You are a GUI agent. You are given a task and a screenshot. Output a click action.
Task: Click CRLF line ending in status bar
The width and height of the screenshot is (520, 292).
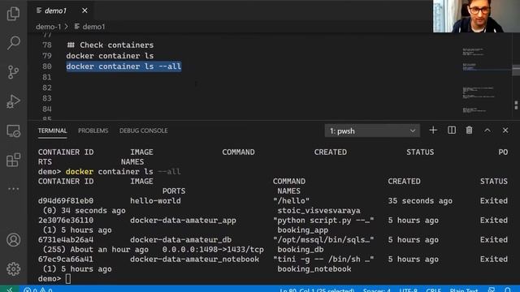[x=433, y=290]
